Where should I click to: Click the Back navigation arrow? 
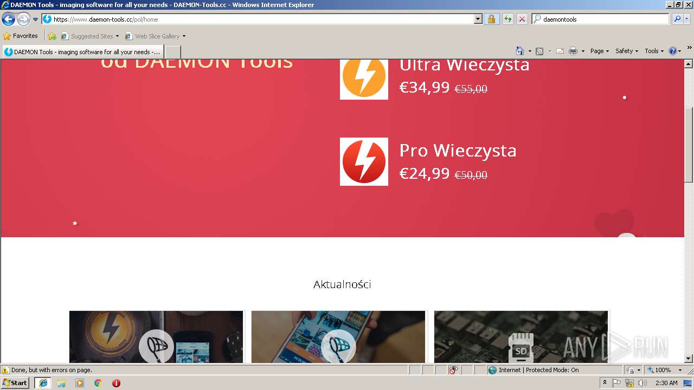[x=9, y=19]
